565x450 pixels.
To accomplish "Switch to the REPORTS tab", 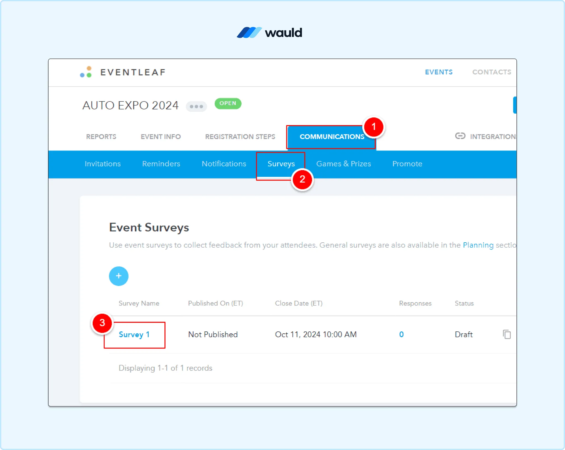I will point(101,137).
